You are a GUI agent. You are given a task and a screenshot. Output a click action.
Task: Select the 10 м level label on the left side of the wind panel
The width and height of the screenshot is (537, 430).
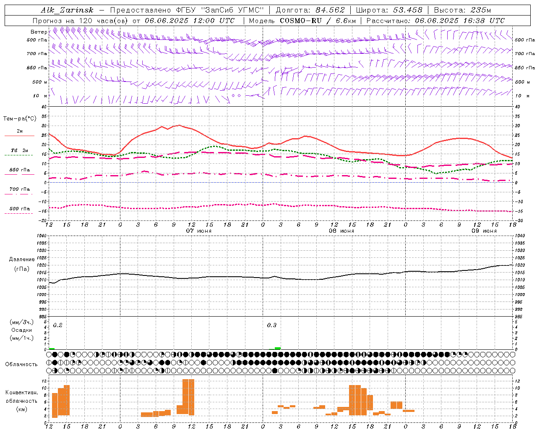tap(40, 96)
